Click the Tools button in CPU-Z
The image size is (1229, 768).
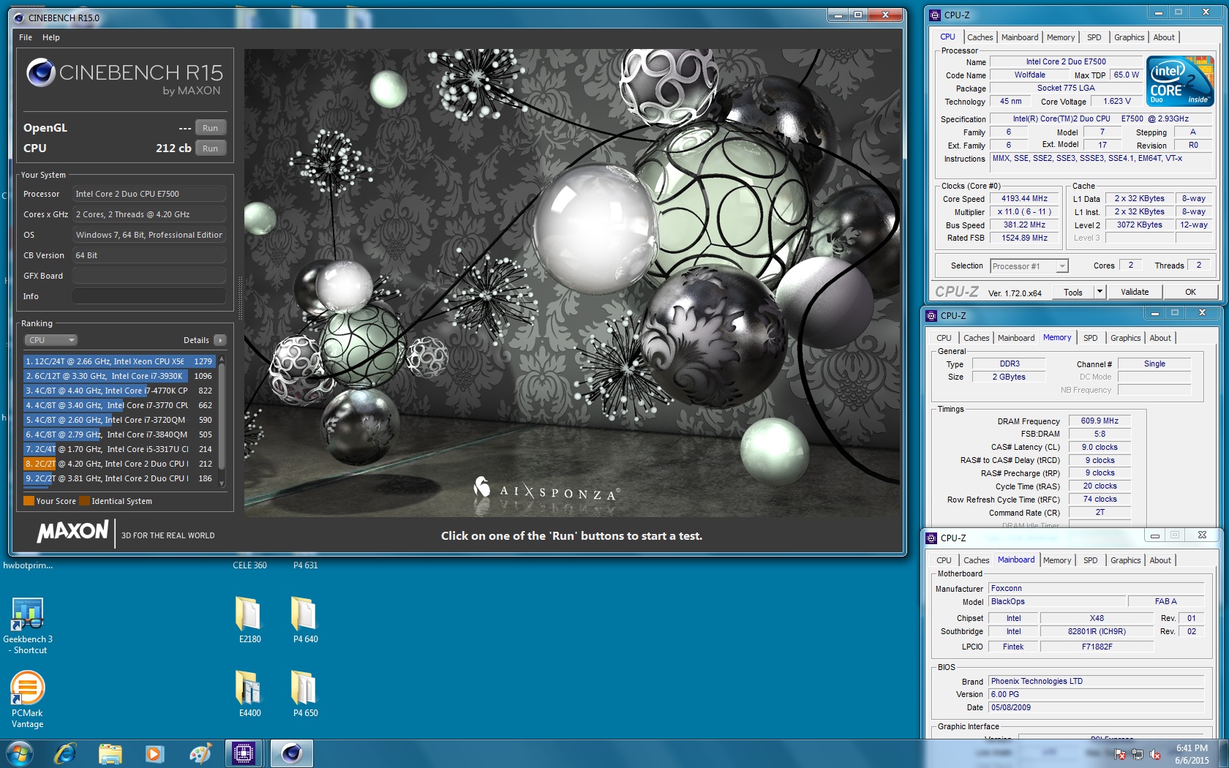click(1073, 292)
